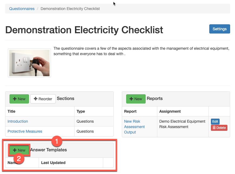Open the Protective Measures section

(25, 131)
